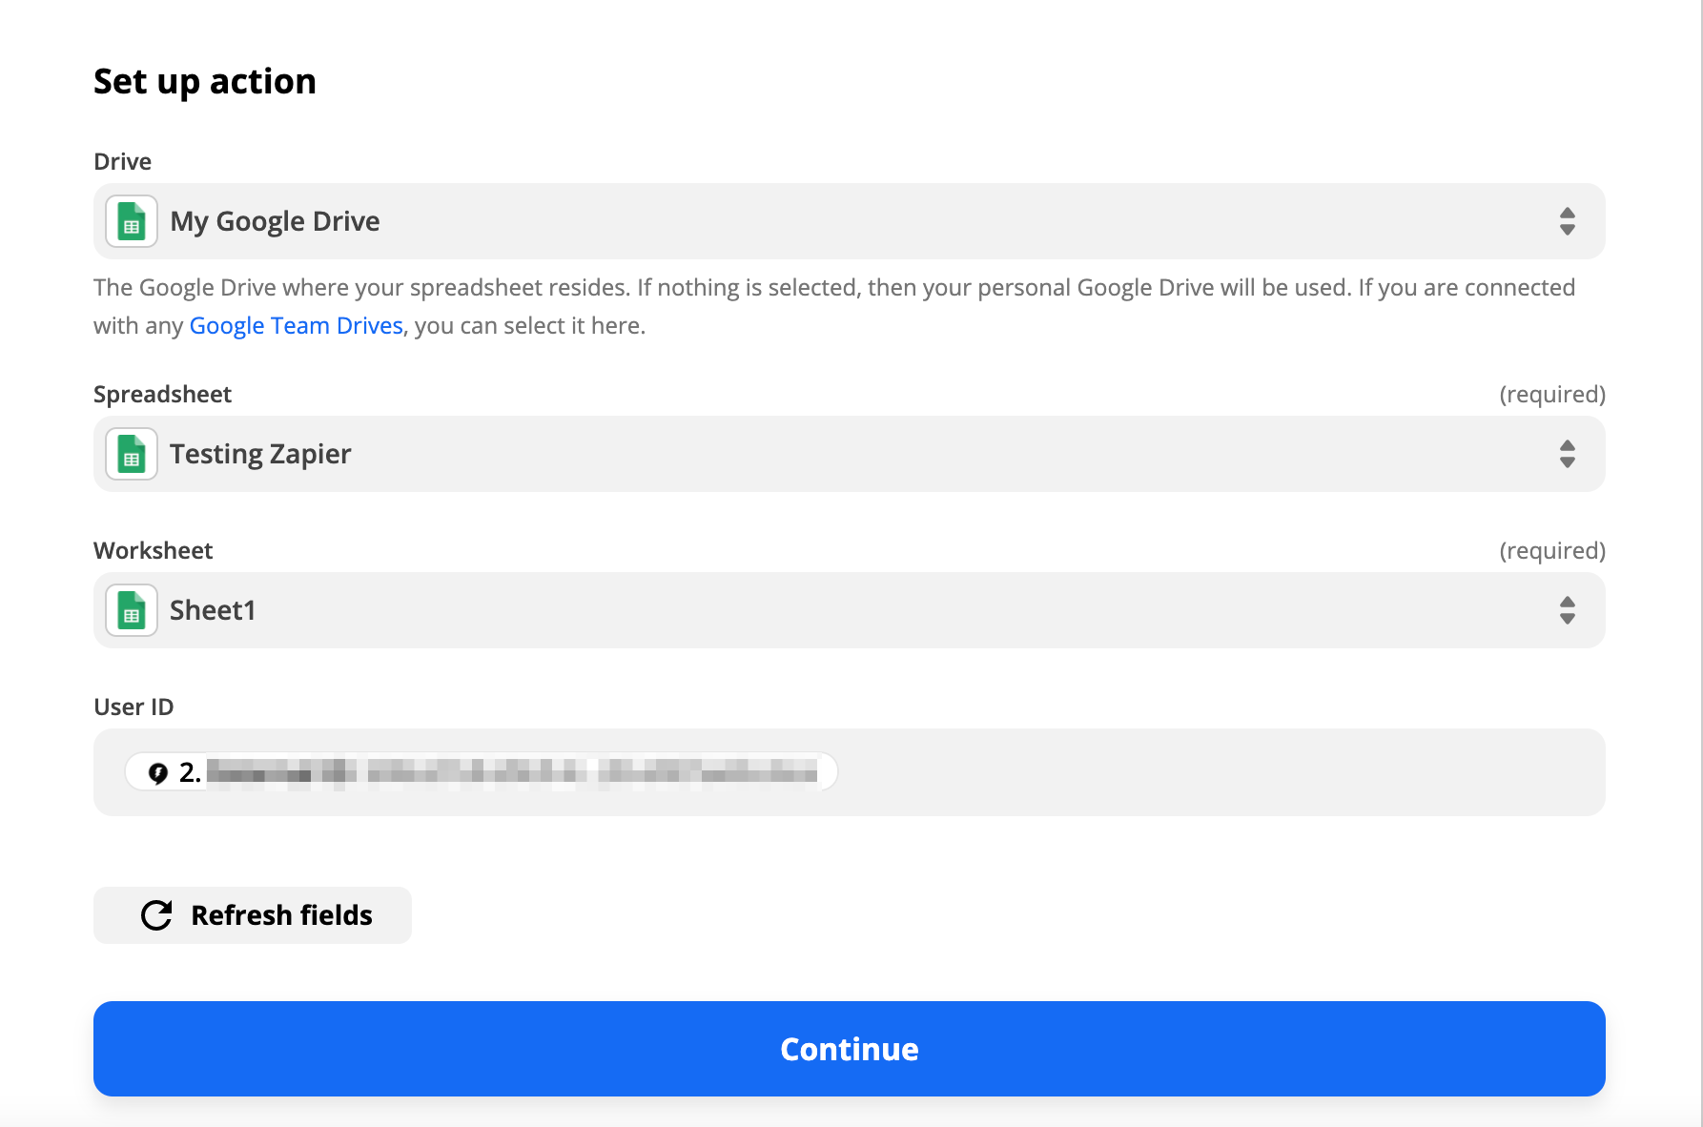The image size is (1703, 1127).
Task: Open the Drive dropdown arrows
Action: click(x=1567, y=221)
